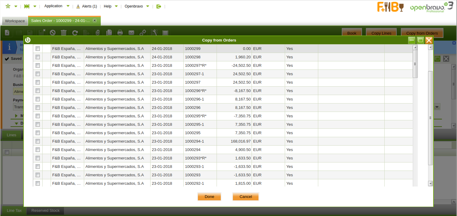Click Alerts (1) in the top menu

point(90,6)
